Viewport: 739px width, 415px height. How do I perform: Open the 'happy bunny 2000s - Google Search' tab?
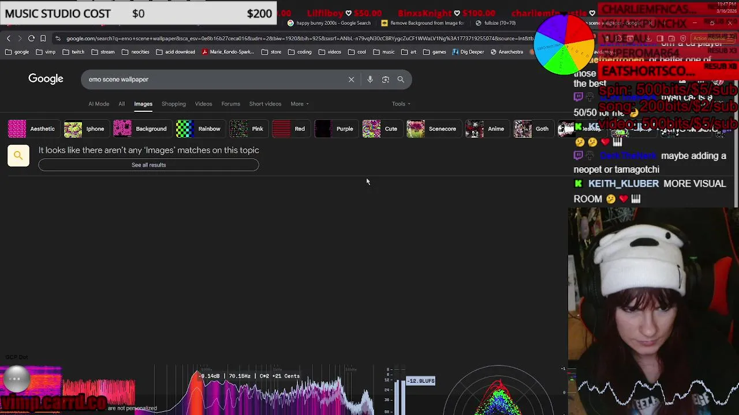pos(329,23)
